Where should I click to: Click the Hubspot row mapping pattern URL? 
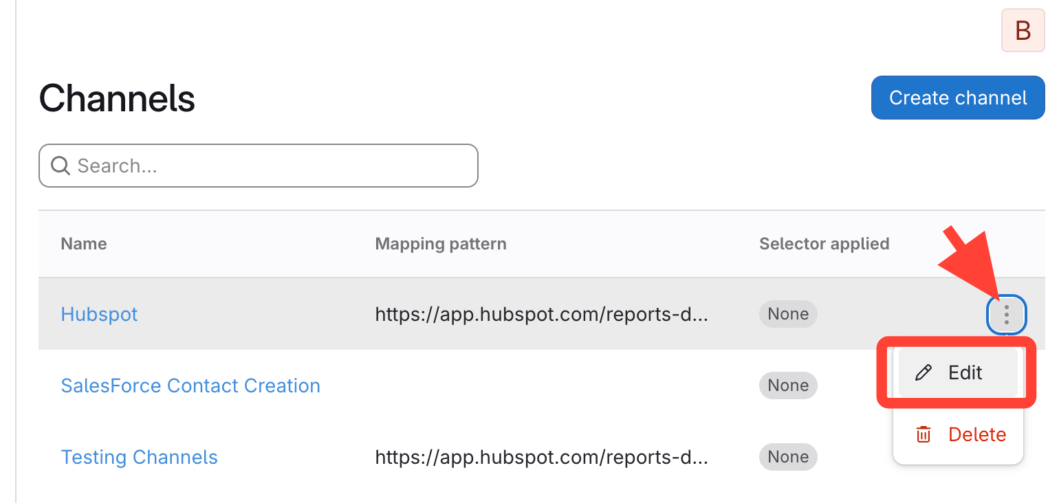[541, 314]
